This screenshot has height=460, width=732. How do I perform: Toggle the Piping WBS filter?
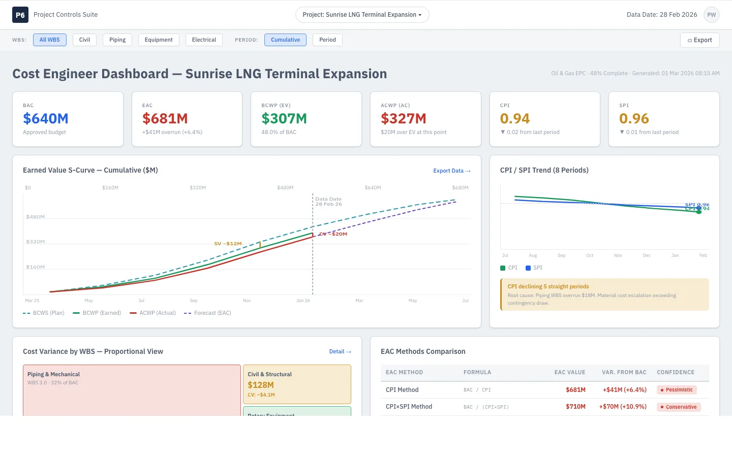tap(117, 40)
